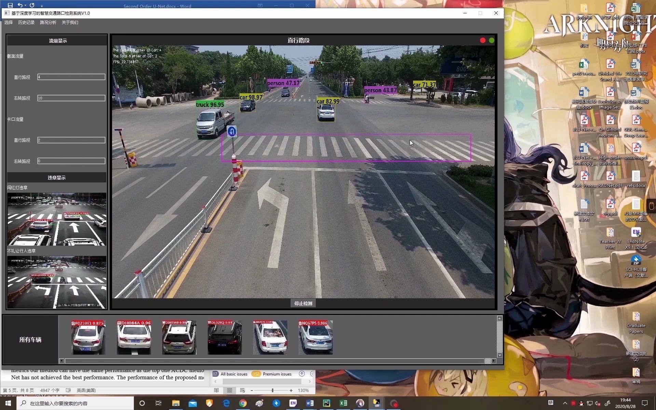This screenshot has height=410, width=656.
Task: Click the 卡口流量 右转路段 input field
Action: pos(71,161)
